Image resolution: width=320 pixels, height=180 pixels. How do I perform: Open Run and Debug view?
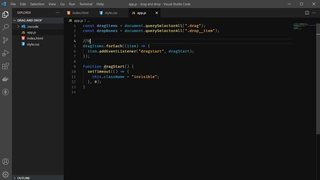click(x=5, y=53)
